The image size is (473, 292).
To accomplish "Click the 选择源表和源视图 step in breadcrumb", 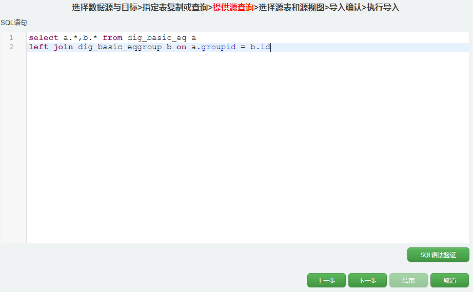I will (291, 7).
